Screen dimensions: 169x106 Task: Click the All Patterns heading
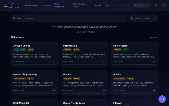pos(17,37)
